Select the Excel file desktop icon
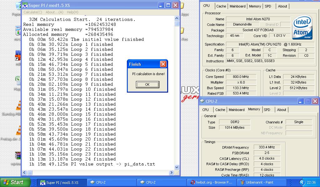The image size is (320, 187). pyautogui.click(x=18, y=83)
